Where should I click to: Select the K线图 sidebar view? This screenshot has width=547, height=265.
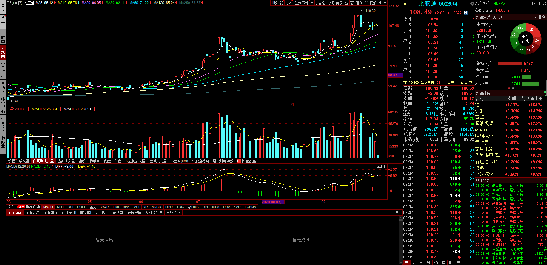(x=3, y=53)
